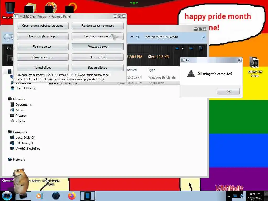Viewport: 268px width, 201px height.
Task: Open the MEMZ 4.0 Clean desktop folder
Action: [x=255, y=67]
